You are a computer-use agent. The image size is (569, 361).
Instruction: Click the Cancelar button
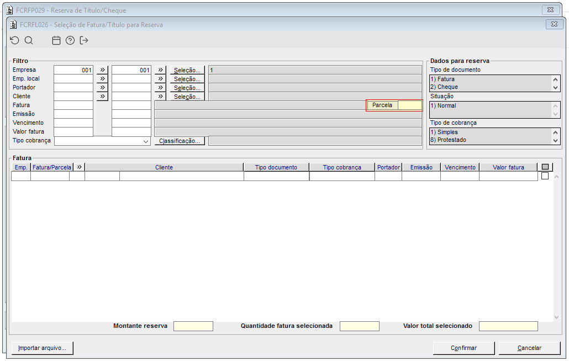point(529,348)
